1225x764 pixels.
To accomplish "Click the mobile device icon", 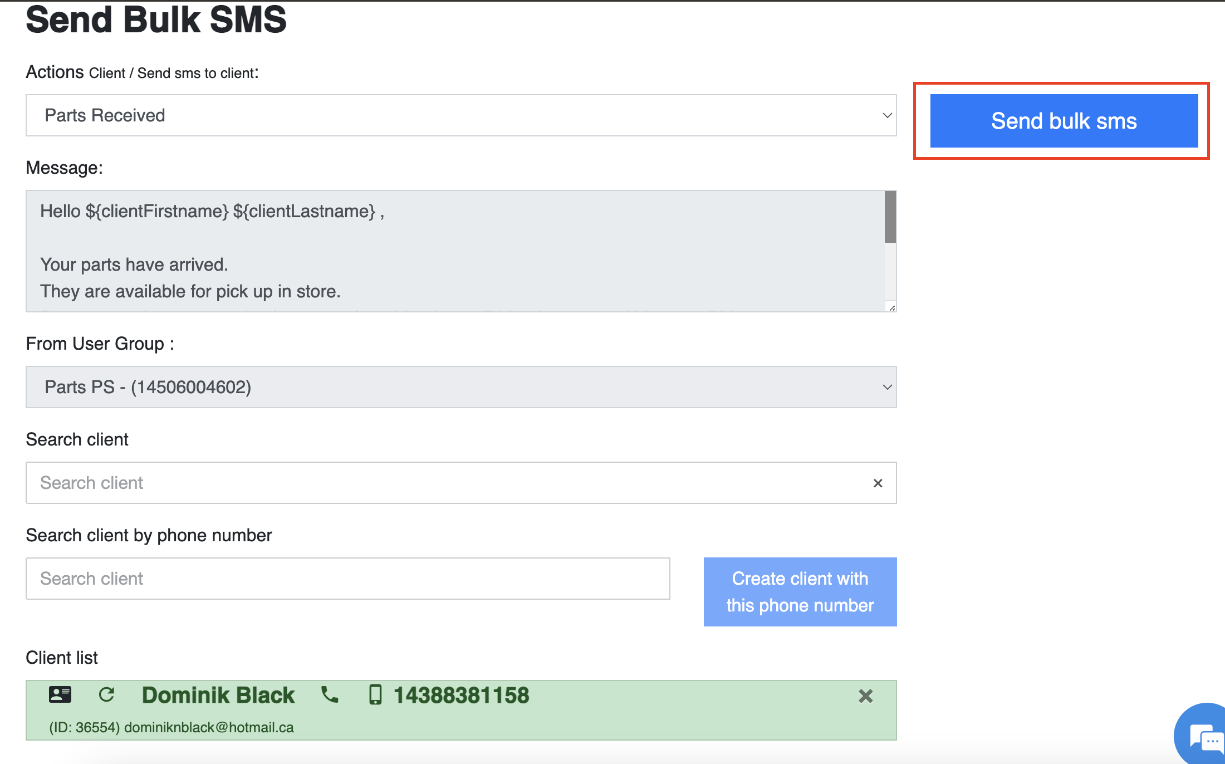I will [376, 695].
